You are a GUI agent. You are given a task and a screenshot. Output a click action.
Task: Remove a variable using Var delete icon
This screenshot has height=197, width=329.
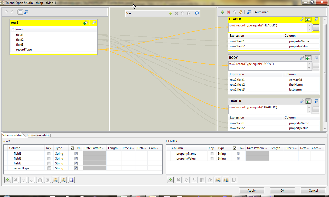(x=176, y=13)
